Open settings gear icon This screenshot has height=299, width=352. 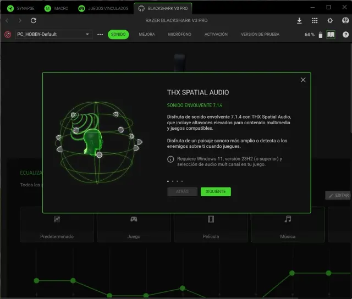click(x=330, y=20)
